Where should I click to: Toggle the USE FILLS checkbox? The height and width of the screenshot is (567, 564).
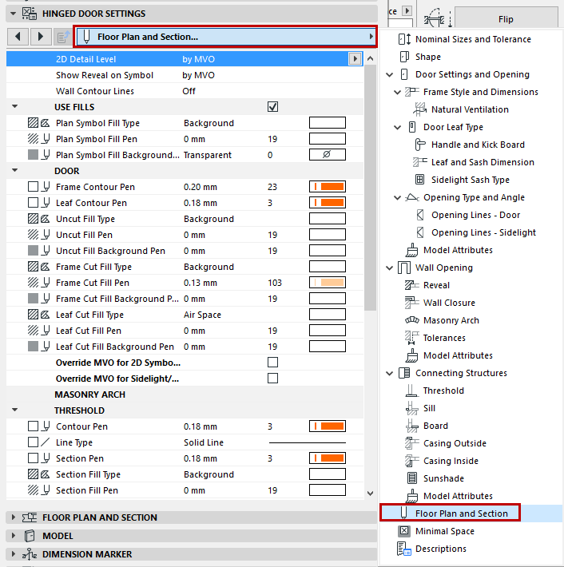[272, 107]
